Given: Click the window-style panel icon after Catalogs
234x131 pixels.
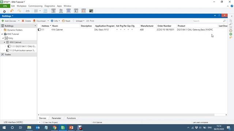Looking at the screenshot, I should (x=53, y=11).
